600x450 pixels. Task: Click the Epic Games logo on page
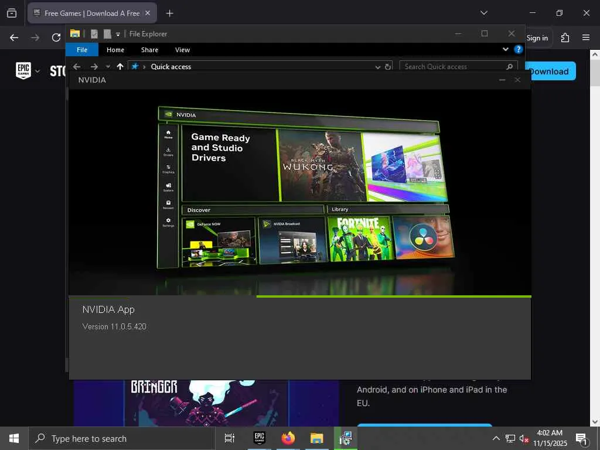(x=23, y=71)
